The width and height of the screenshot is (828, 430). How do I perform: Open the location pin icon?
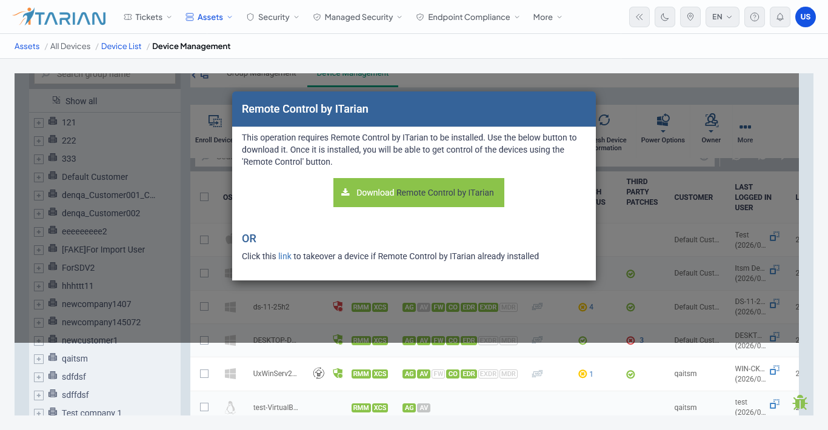click(690, 17)
